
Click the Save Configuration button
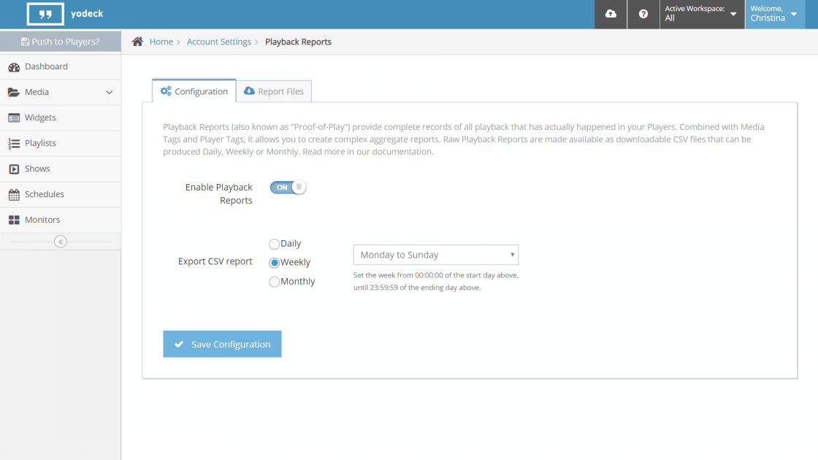tap(222, 344)
